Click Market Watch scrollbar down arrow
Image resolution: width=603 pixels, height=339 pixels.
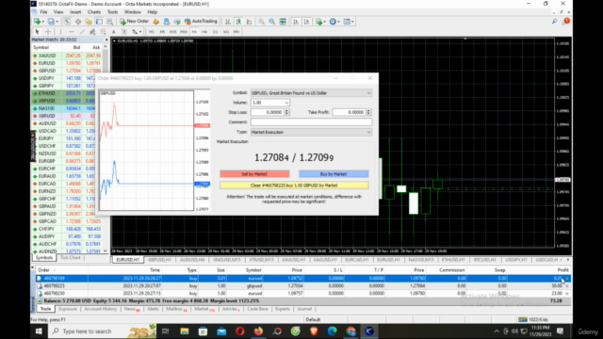[106, 251]
